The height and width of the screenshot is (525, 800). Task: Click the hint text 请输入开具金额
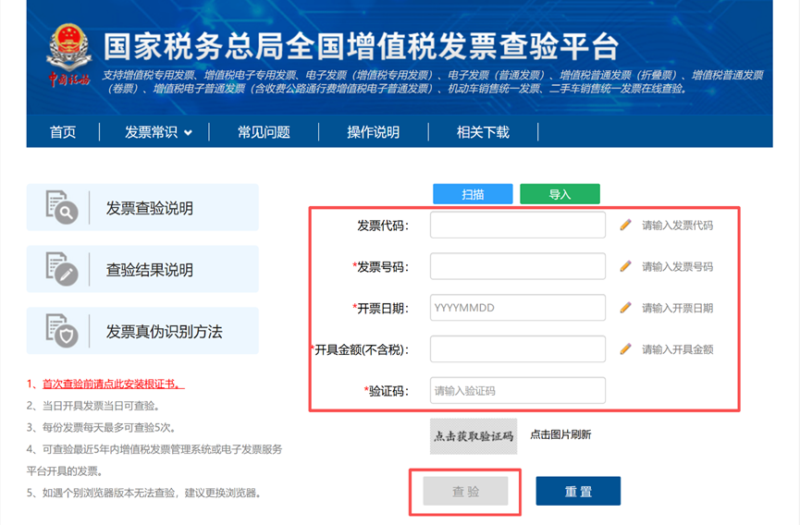677,349
